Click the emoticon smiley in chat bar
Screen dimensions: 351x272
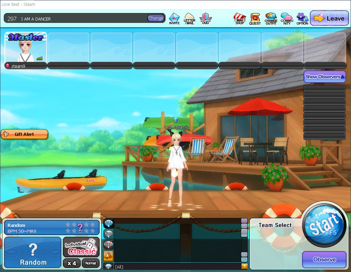click(244, 266)
